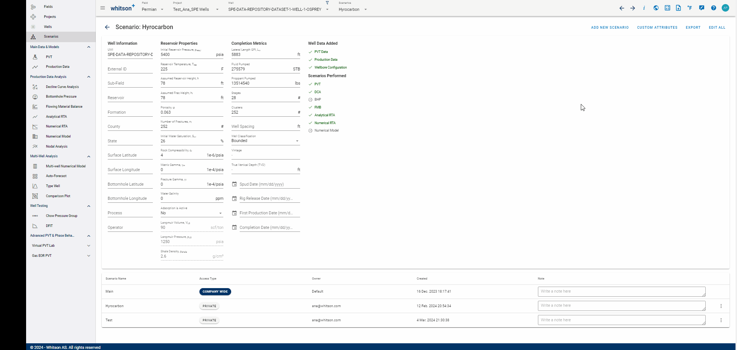The image size is (737, 350).
Task: Click the file download icon in toolbar
Action: tap(678, 8)
